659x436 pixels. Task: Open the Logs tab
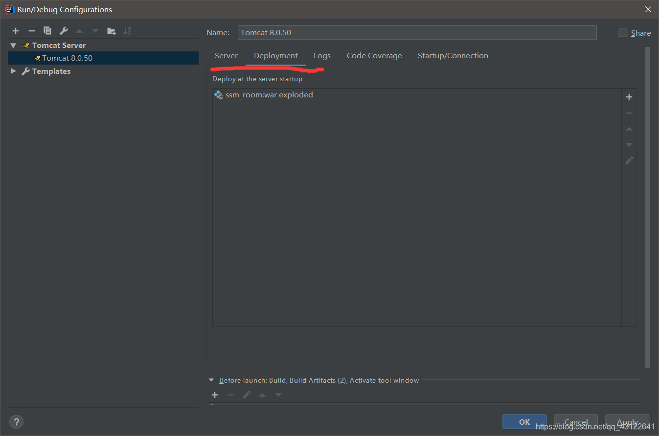pos(322,56)
